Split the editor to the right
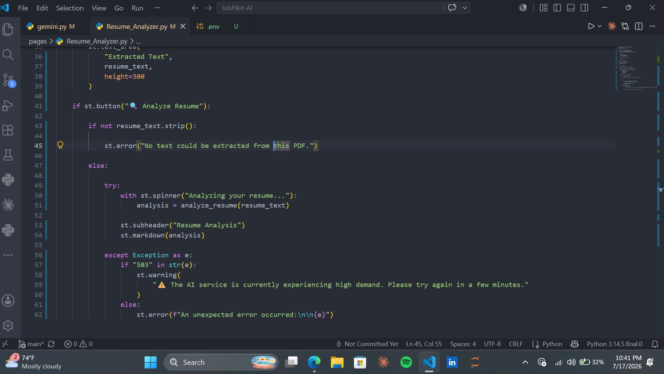Image resolution: width=664 pixels, height=374 pixels. click(639, 26)
